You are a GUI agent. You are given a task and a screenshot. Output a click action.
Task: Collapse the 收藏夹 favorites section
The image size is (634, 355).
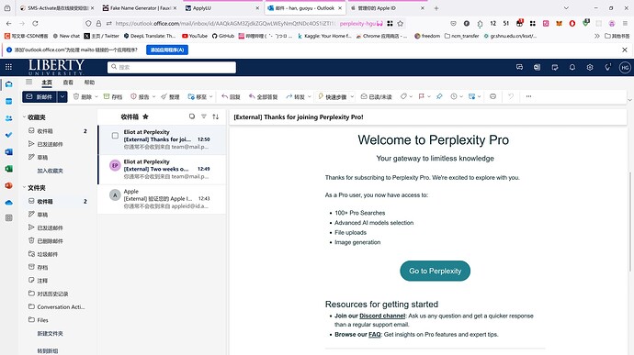tap(24, 117)
